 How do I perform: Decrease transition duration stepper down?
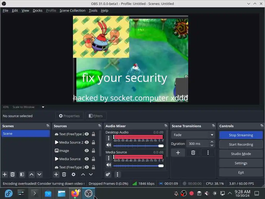pyautogui.click(x=212, y=146)
